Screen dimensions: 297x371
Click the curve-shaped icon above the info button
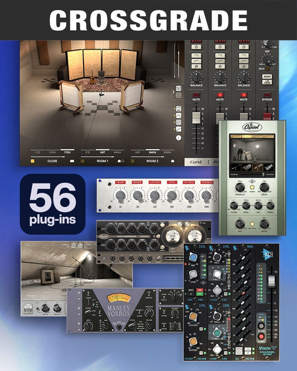point(178,129)
